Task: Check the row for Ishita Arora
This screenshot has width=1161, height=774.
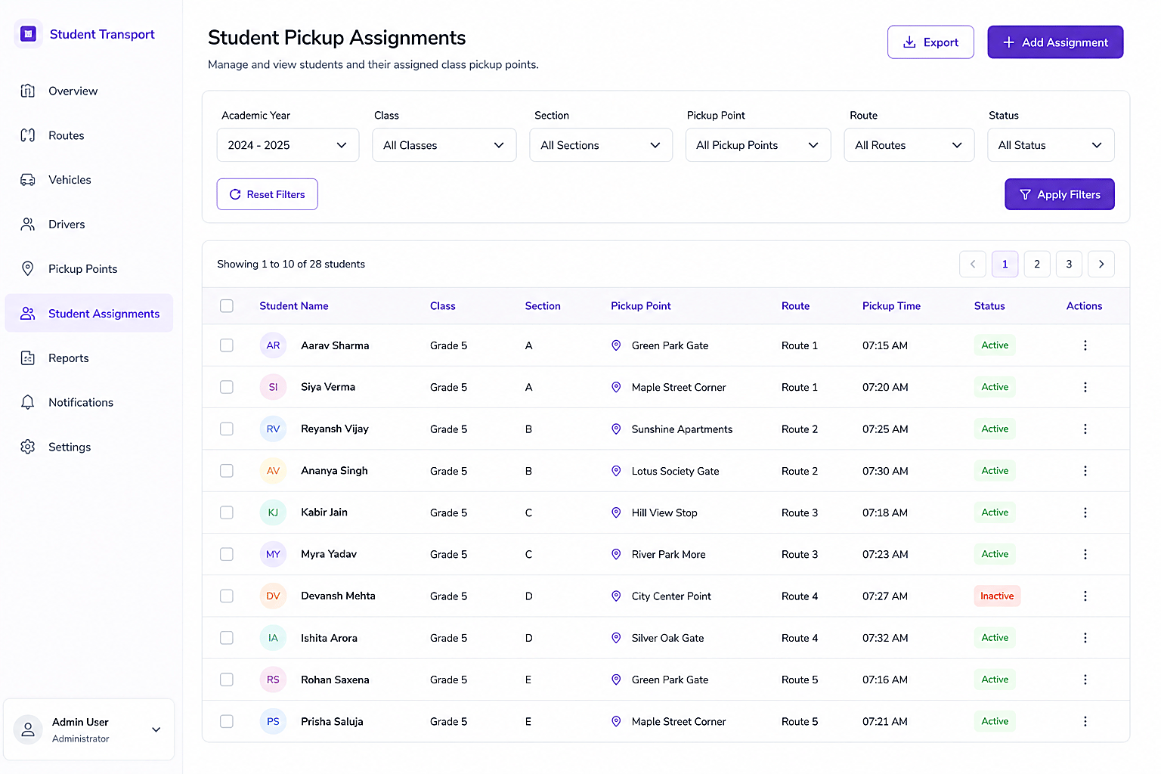Action: (x=227, y=638)
